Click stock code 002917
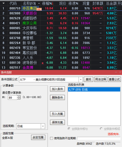 (15, 68)
